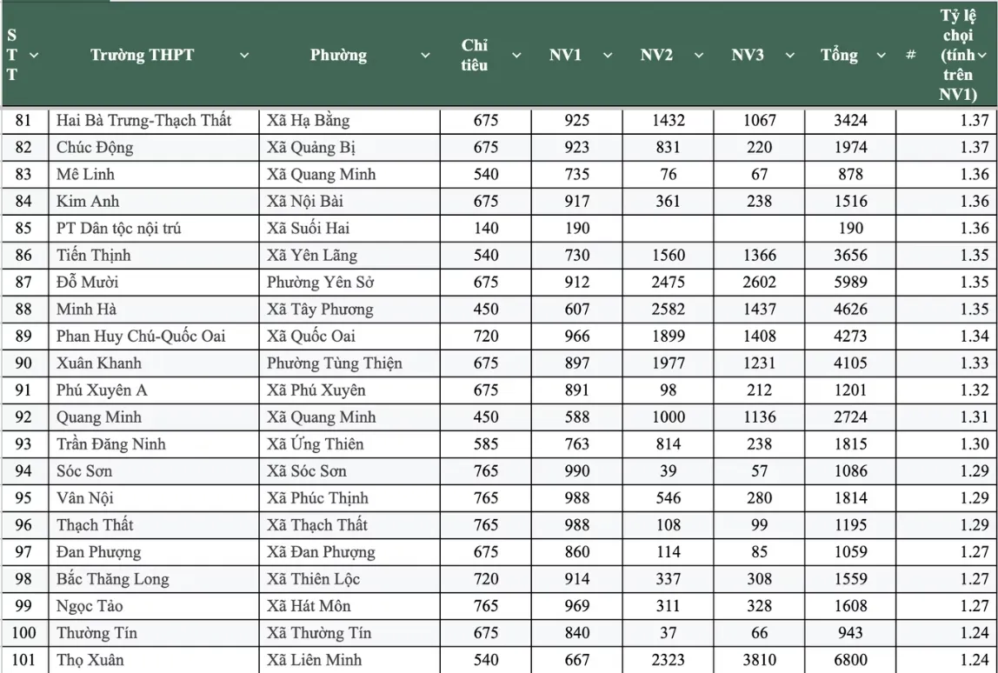Expand the Trường THPT column dropdown

[x=244, y=55]
